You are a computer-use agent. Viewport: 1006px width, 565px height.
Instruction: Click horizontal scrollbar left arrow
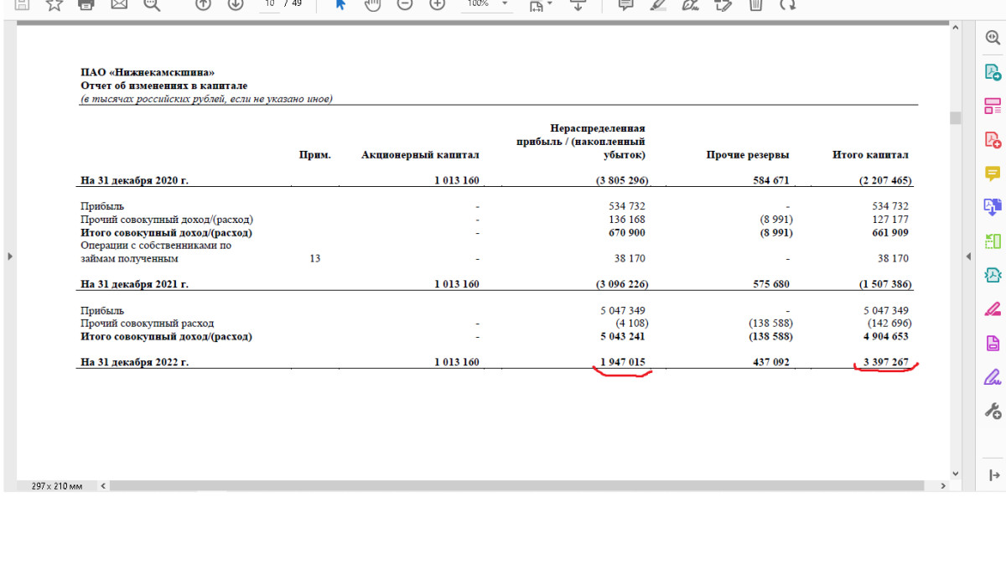point(104,485)
